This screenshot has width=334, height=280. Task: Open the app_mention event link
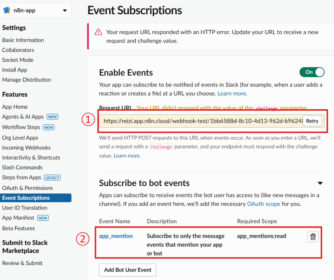click(116, 236)
